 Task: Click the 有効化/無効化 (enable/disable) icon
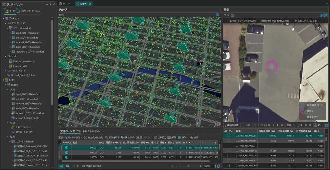86,137
